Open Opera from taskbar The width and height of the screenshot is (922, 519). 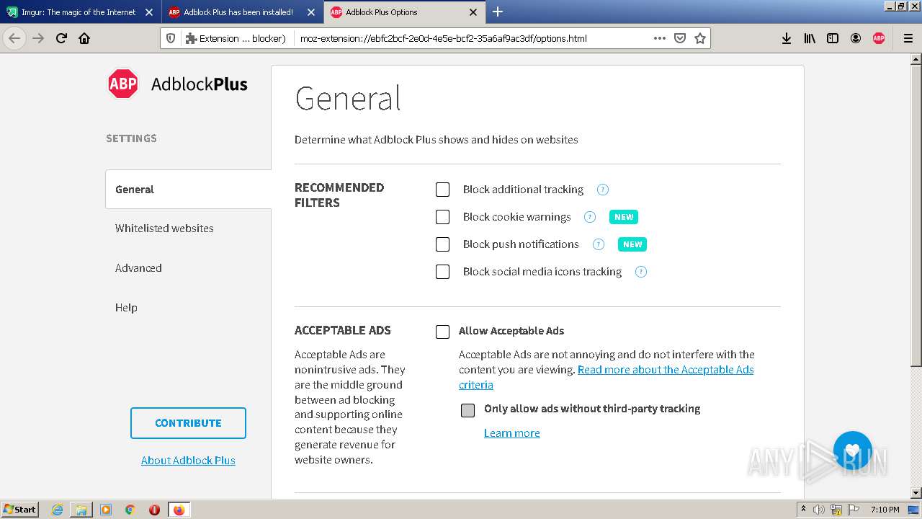coord(154,510)
